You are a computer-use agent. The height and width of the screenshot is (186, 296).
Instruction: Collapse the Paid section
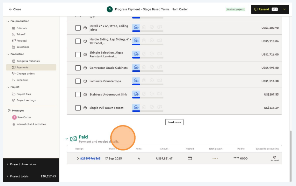(67, 139)
